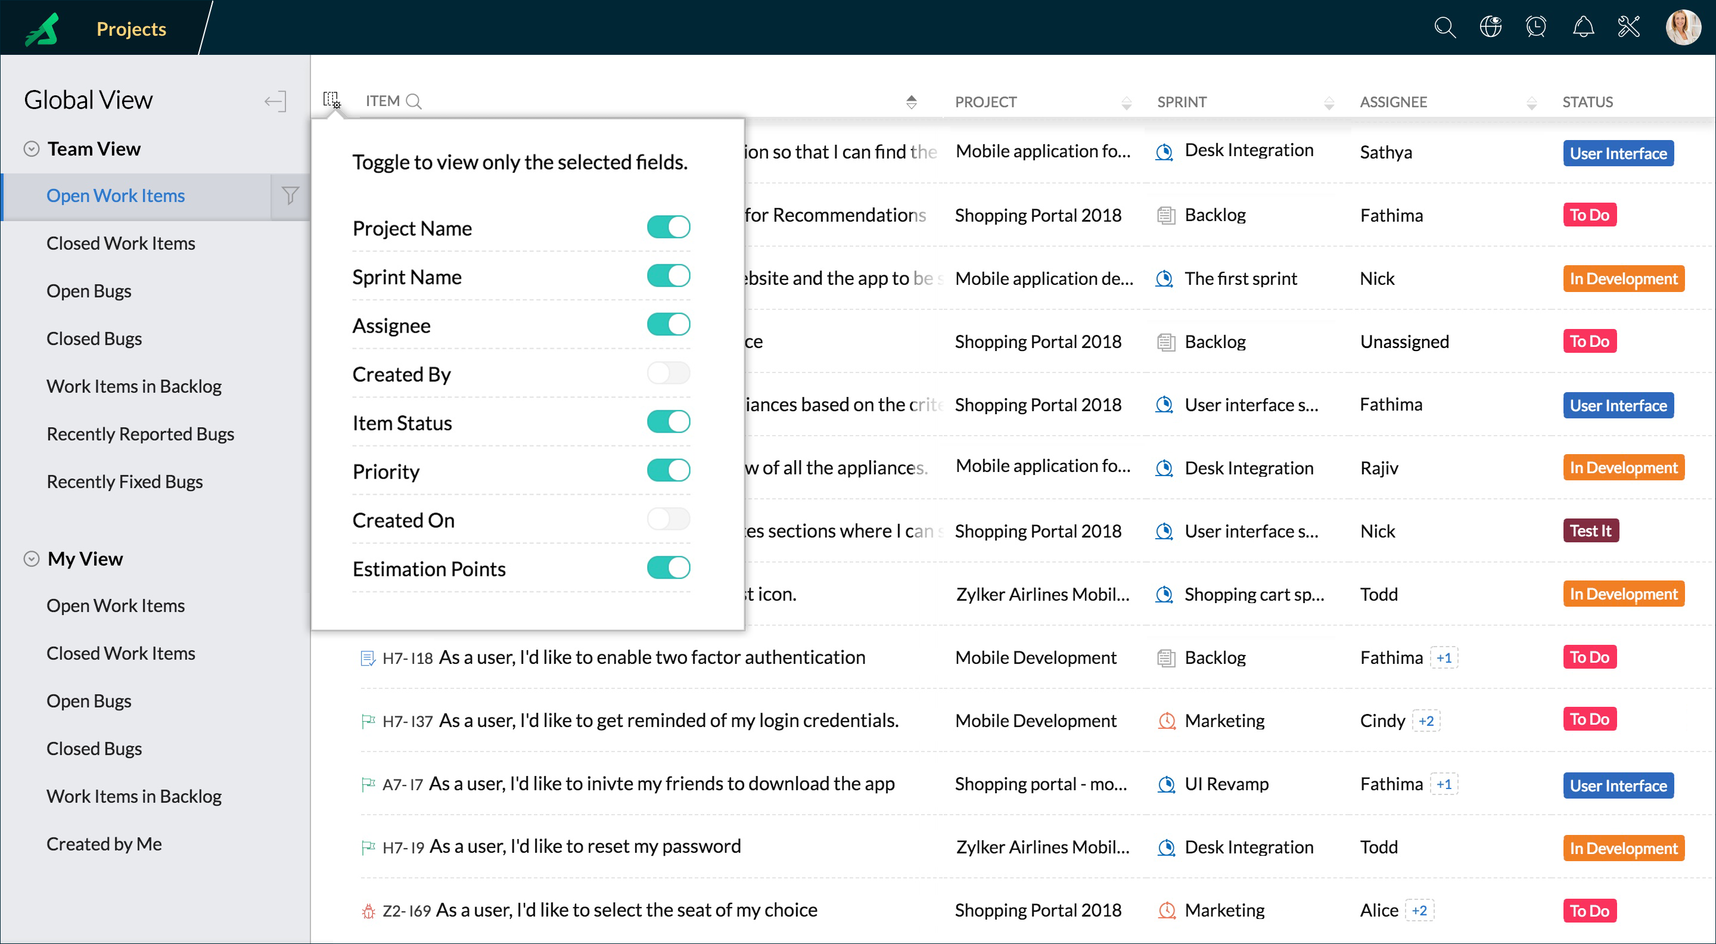Toggle the Sprint Name field on

[x=669, y=275]
